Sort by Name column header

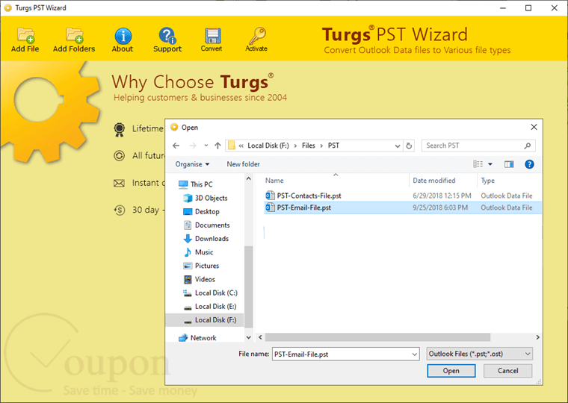tap(274, 181)
